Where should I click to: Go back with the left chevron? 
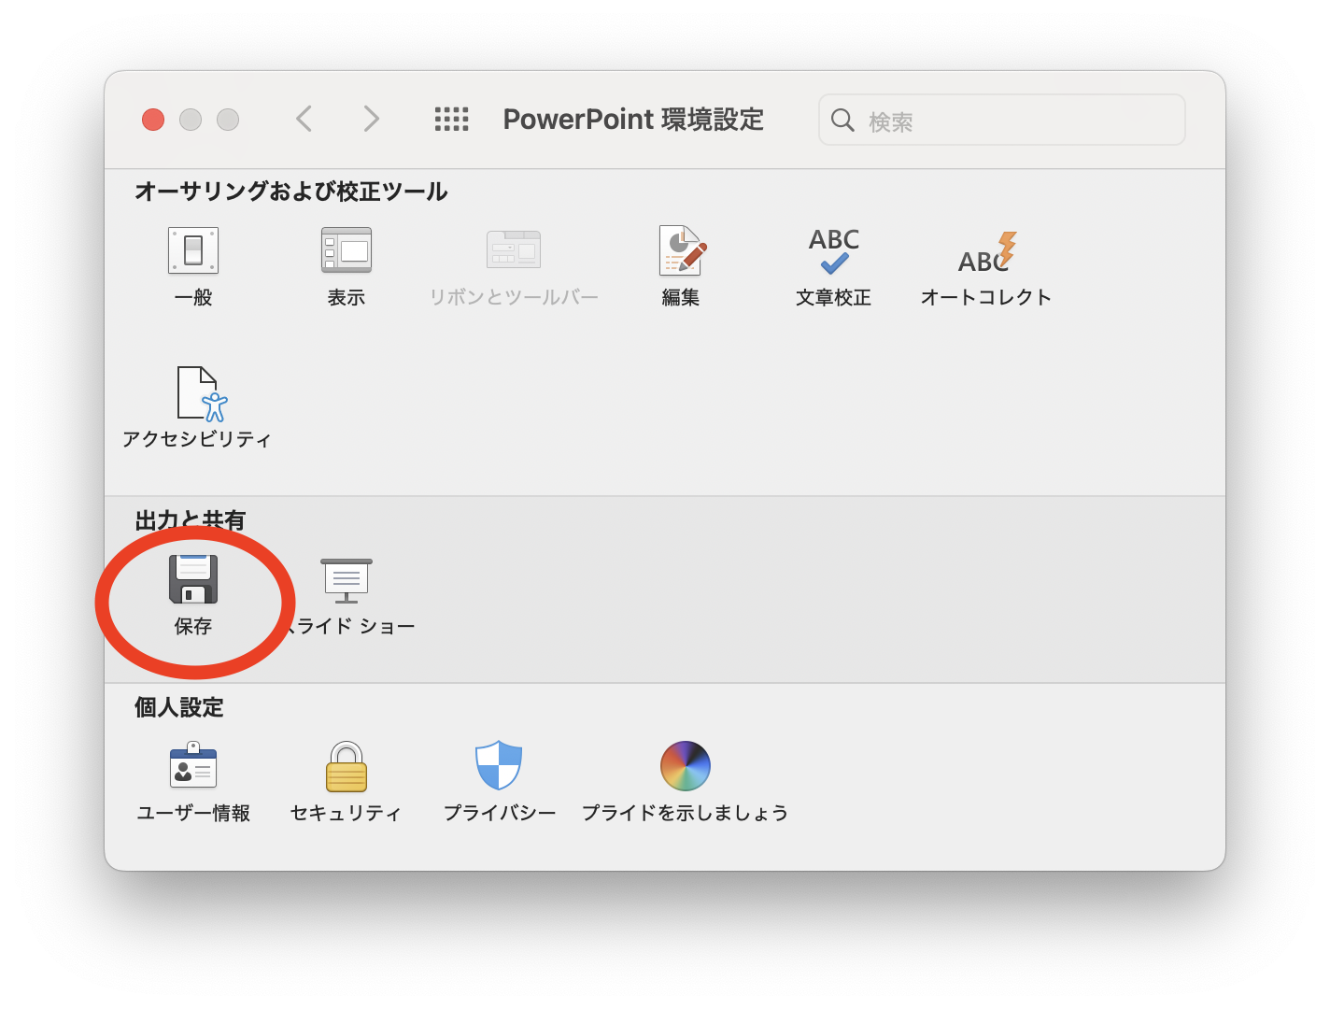[304, 119]
